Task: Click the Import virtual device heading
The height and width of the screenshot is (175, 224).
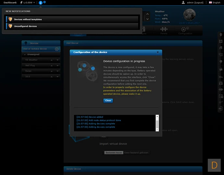Action: click(113, 144)
